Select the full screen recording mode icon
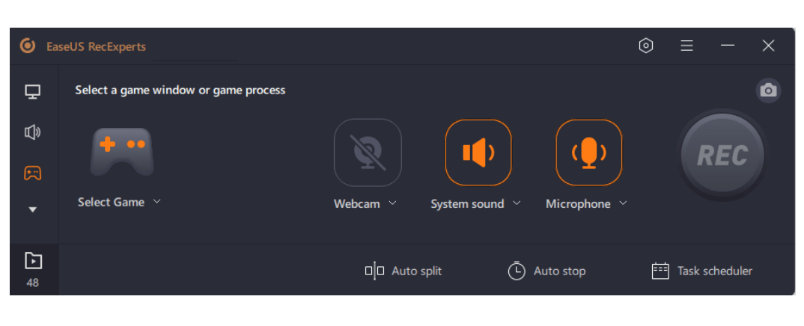 point(32,92)
